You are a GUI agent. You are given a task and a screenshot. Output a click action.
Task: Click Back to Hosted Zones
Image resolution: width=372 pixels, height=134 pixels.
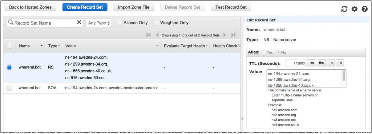click(31, 7)
